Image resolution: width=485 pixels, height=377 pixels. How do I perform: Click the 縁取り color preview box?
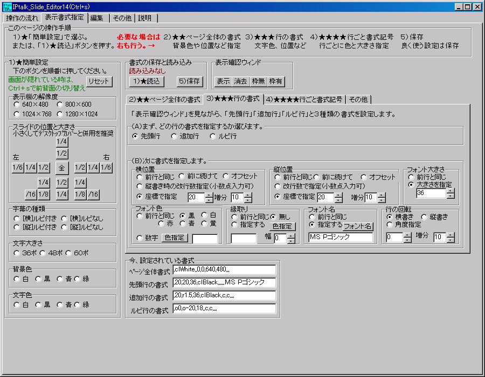[x=244, y=238]
